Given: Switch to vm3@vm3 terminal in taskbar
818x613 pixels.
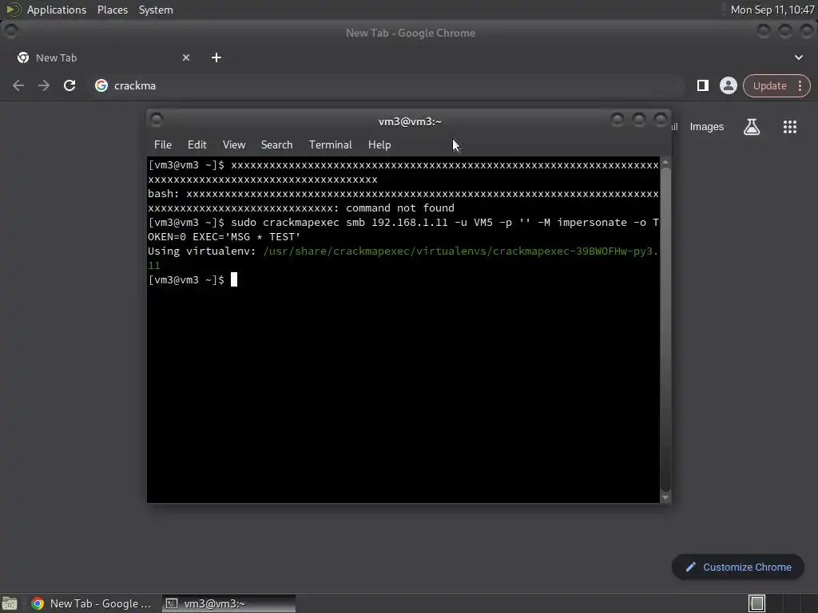Looking at the screenshot, I should pos(228,603).
